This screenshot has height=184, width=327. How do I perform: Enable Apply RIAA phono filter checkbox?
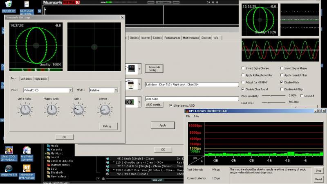point(243,75)
